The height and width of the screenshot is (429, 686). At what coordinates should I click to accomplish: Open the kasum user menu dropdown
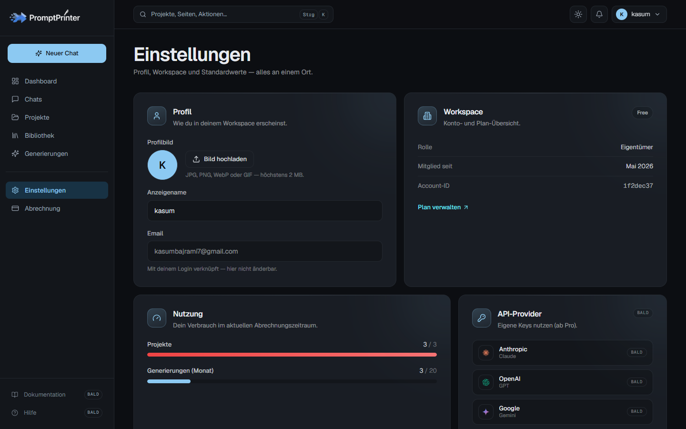coord(639,14)
